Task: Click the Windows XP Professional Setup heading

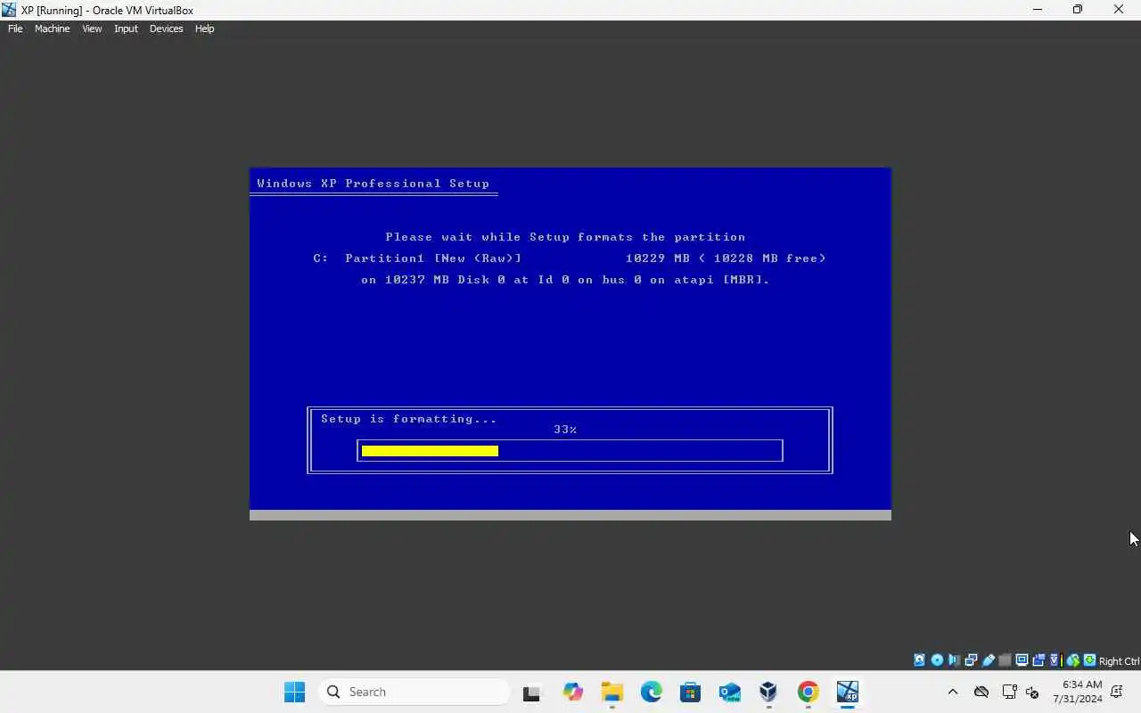Action: [x=373, y=184]
